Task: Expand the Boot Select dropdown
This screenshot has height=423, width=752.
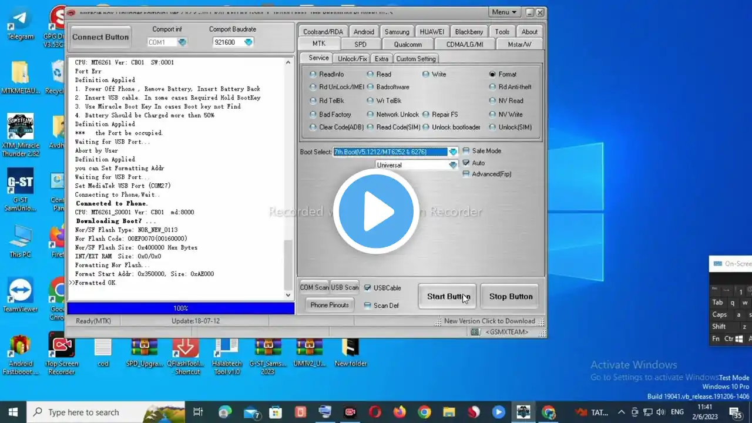Action: point(452,152)
